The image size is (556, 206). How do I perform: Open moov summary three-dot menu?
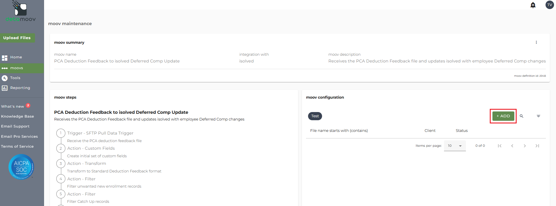(536, 42)
